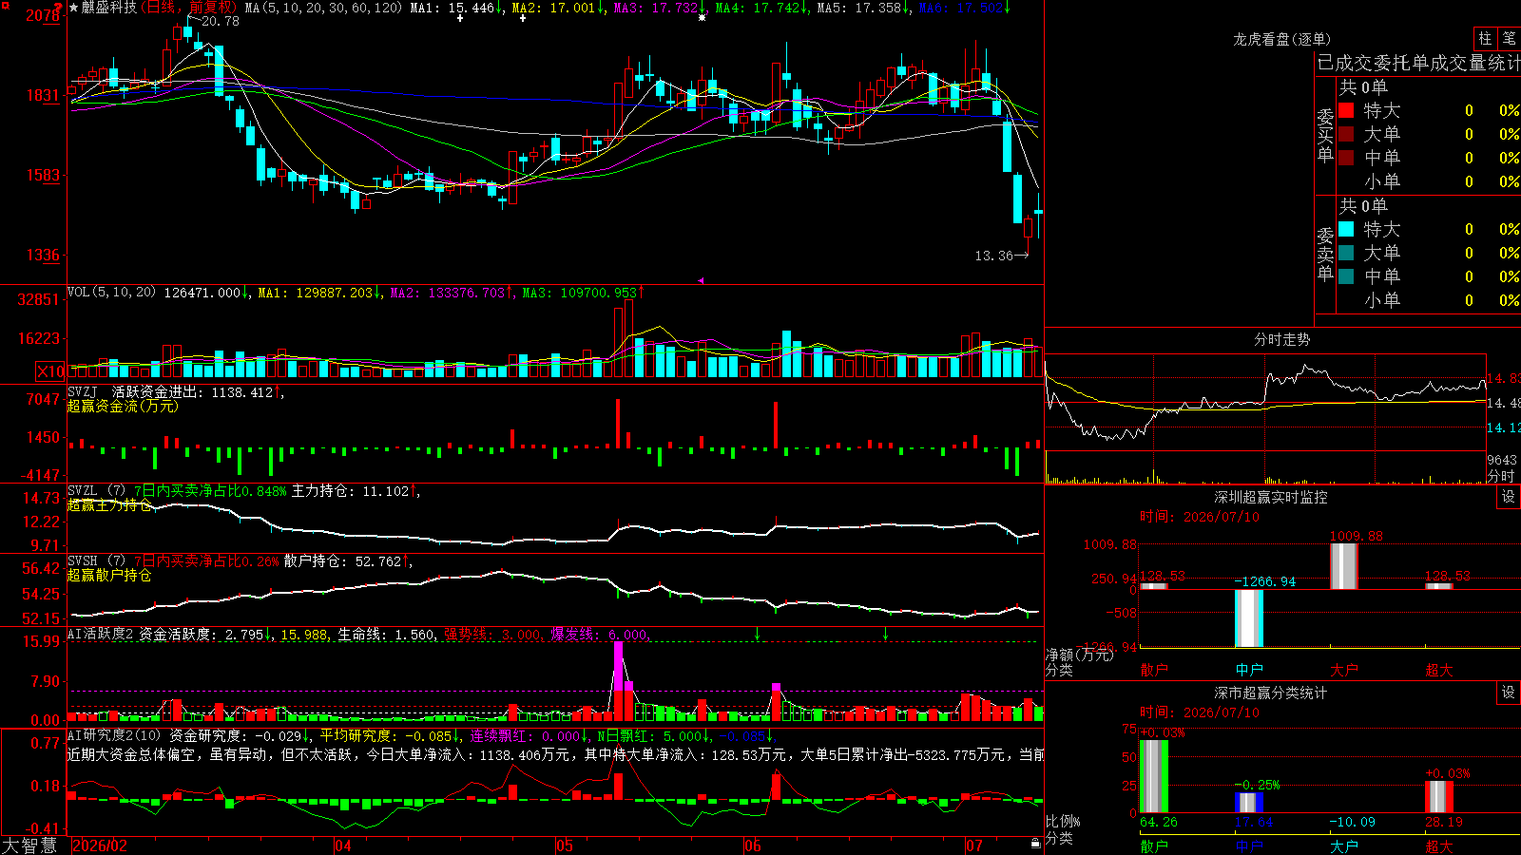Click the 13.36 low price annotation
This screenshot has height=855, width=1521.
[x=994, y=256]
